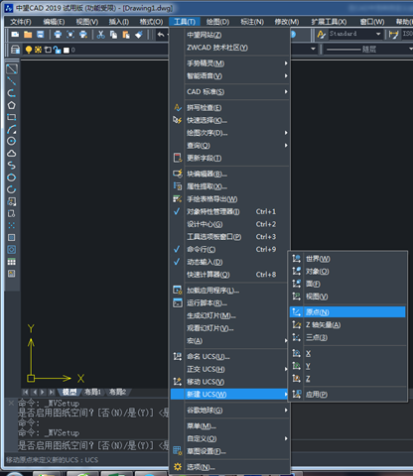This screenshot has height=476, width=413.
Task: Select the Point (dots) tool
Action: coord(12,225)
